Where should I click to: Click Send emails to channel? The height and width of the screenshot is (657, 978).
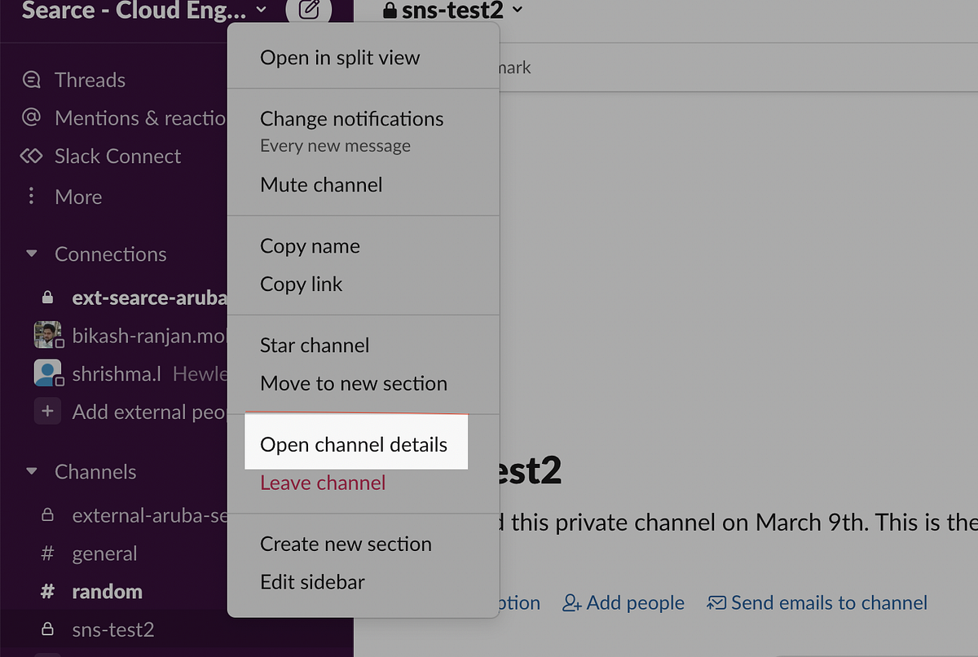click(x=826, y=602)
